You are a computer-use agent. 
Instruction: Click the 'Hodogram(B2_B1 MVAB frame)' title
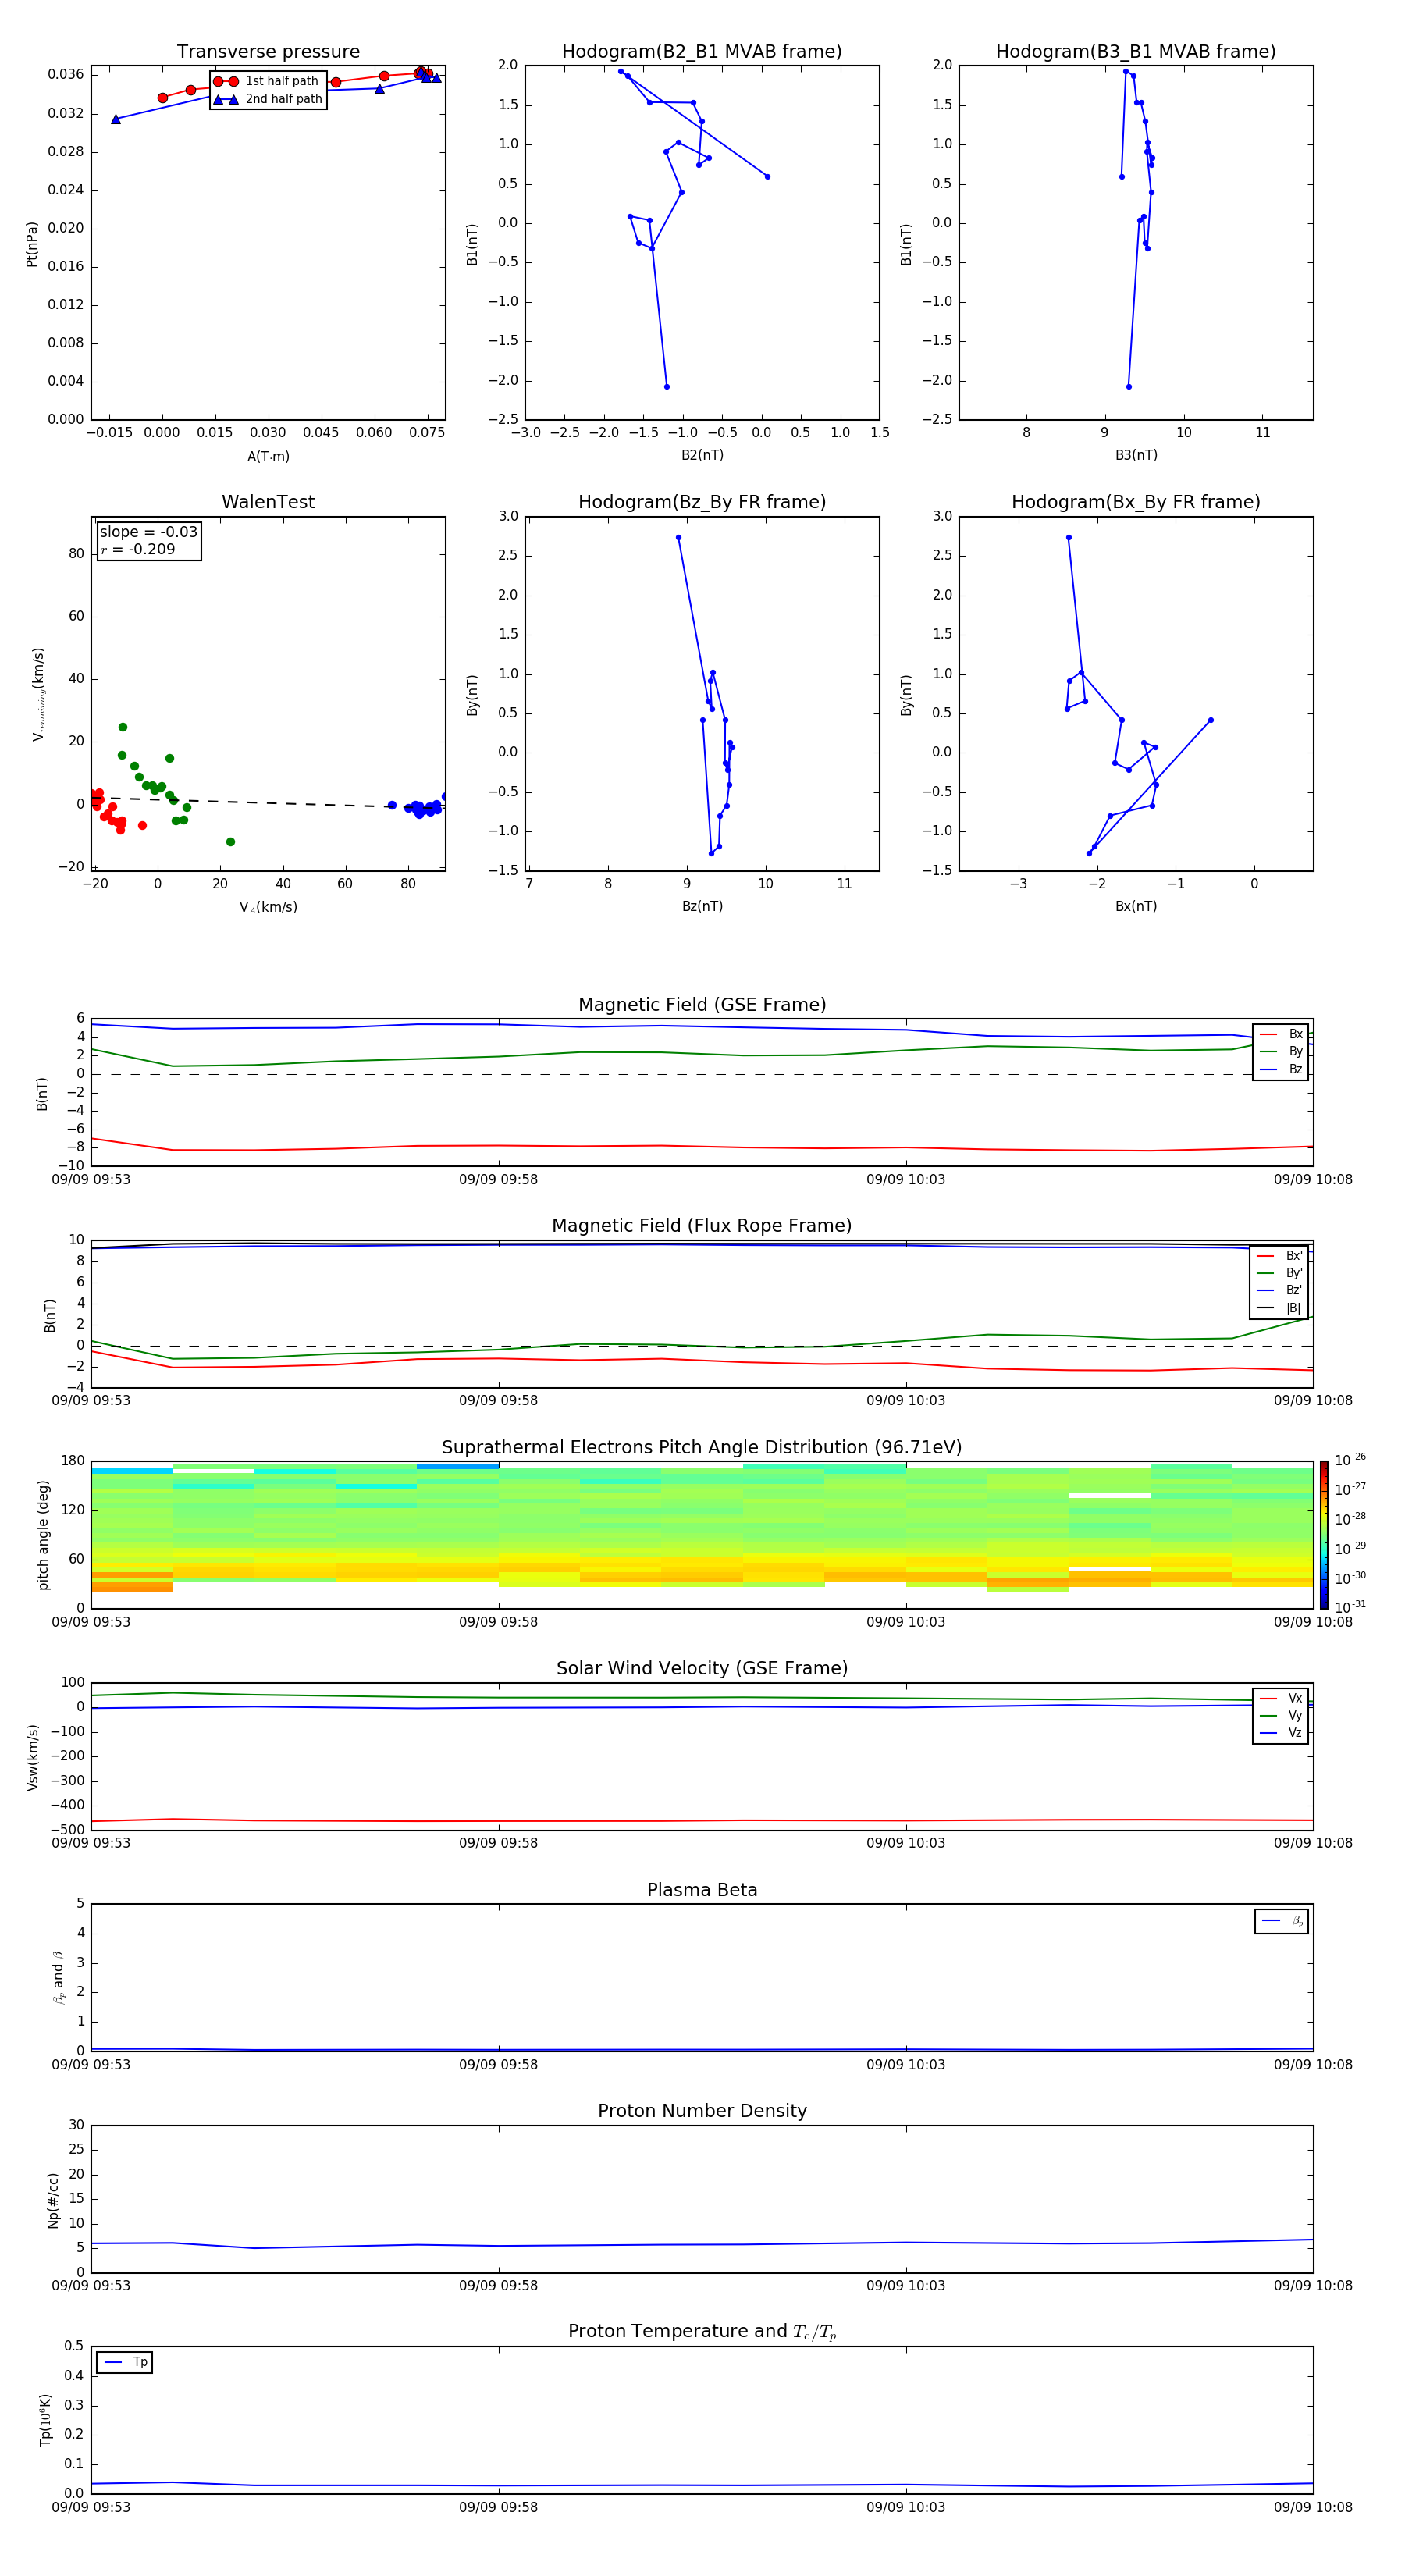pos(702,52)
